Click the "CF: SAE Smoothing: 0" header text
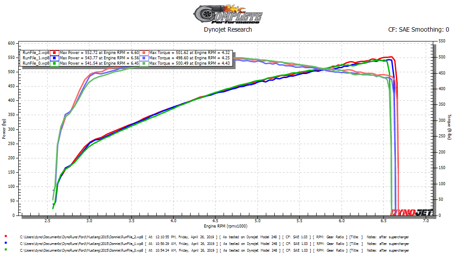This screenshot has width=456, height=257. point(419,29)
